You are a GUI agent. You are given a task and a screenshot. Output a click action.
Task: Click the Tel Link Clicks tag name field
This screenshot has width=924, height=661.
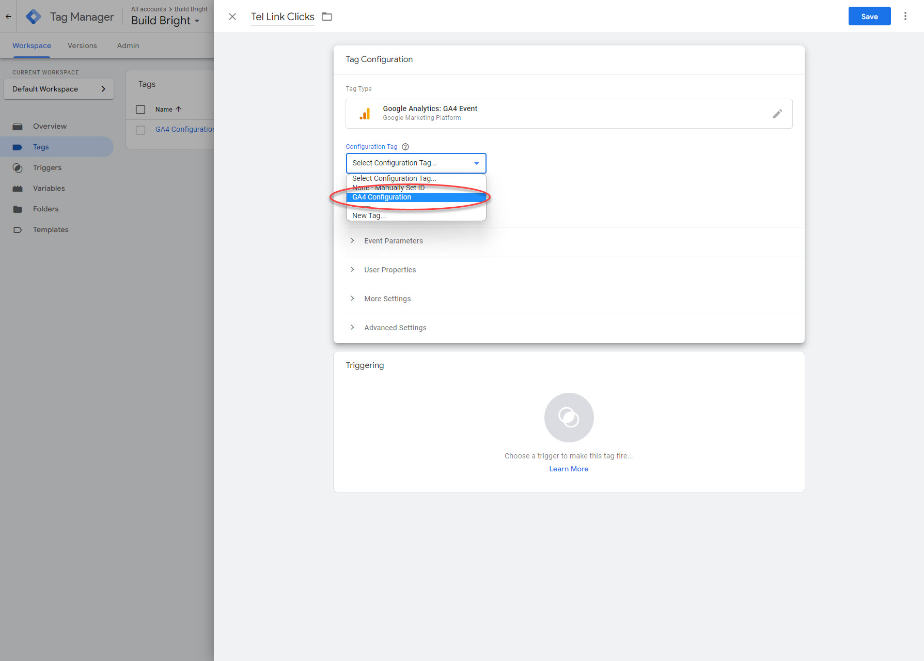pos(283,17)
